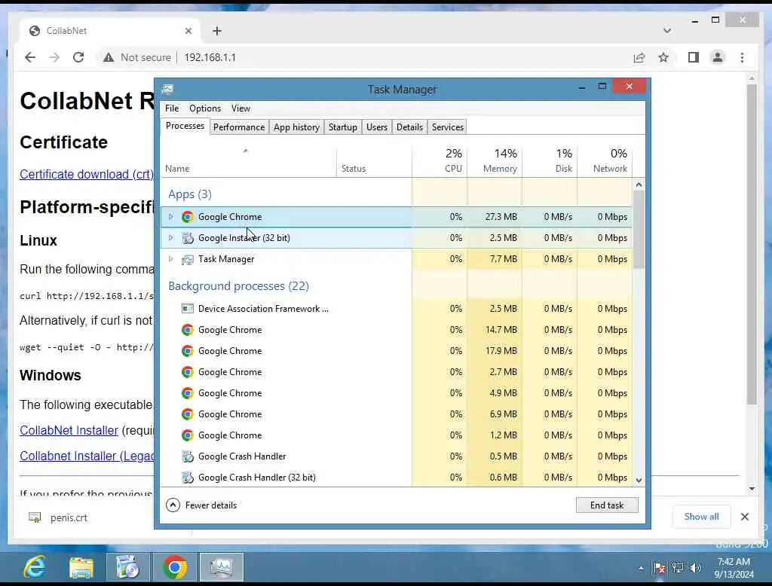Expand the Google Chrome app row

[x=171, y=216]
